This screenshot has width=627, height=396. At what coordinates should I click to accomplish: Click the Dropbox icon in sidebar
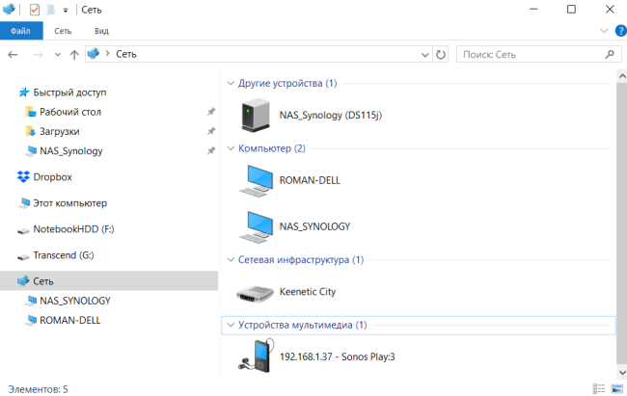[x=24, y=176]
